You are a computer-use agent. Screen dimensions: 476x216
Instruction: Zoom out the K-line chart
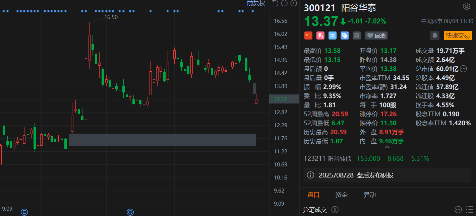(x=284, y=3)
